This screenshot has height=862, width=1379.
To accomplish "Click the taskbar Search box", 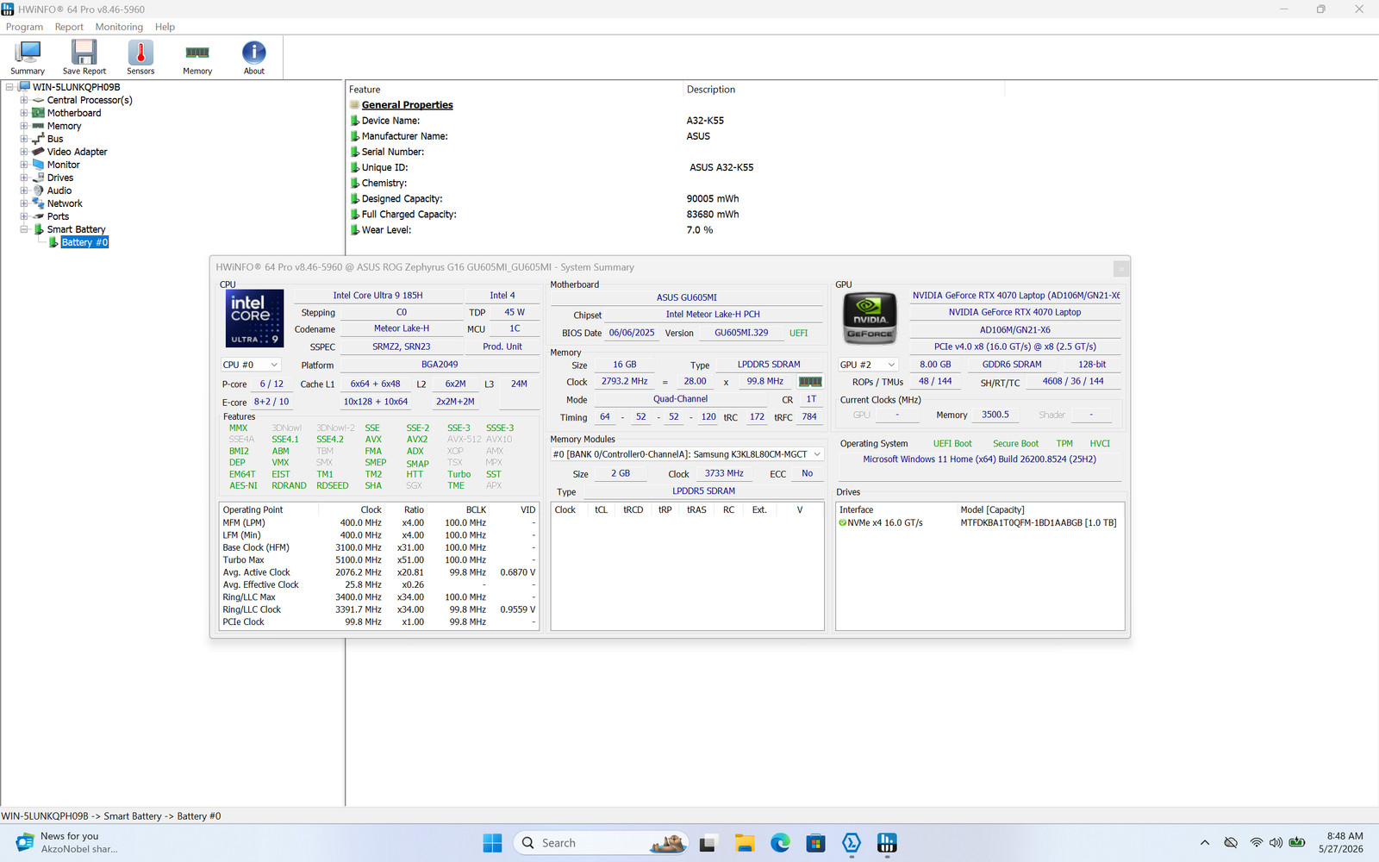I will click(x=602, y=843).
